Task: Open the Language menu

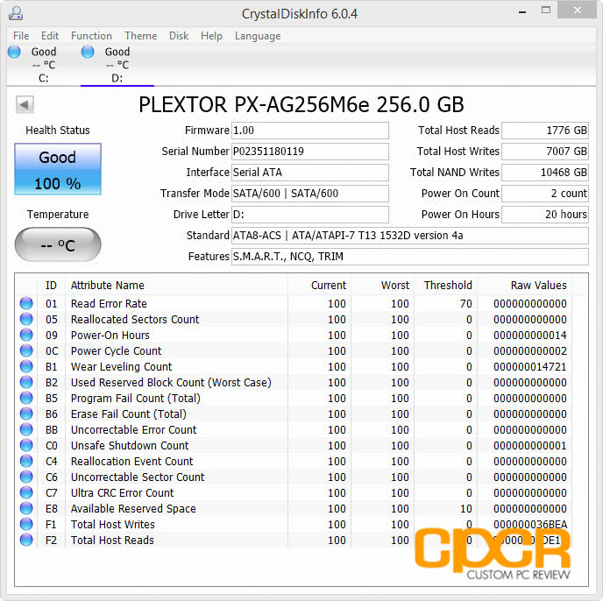Action: point(258,36)
